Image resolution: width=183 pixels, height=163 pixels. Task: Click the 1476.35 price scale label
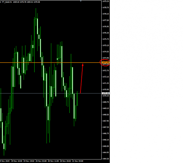[x=106, y=33]
